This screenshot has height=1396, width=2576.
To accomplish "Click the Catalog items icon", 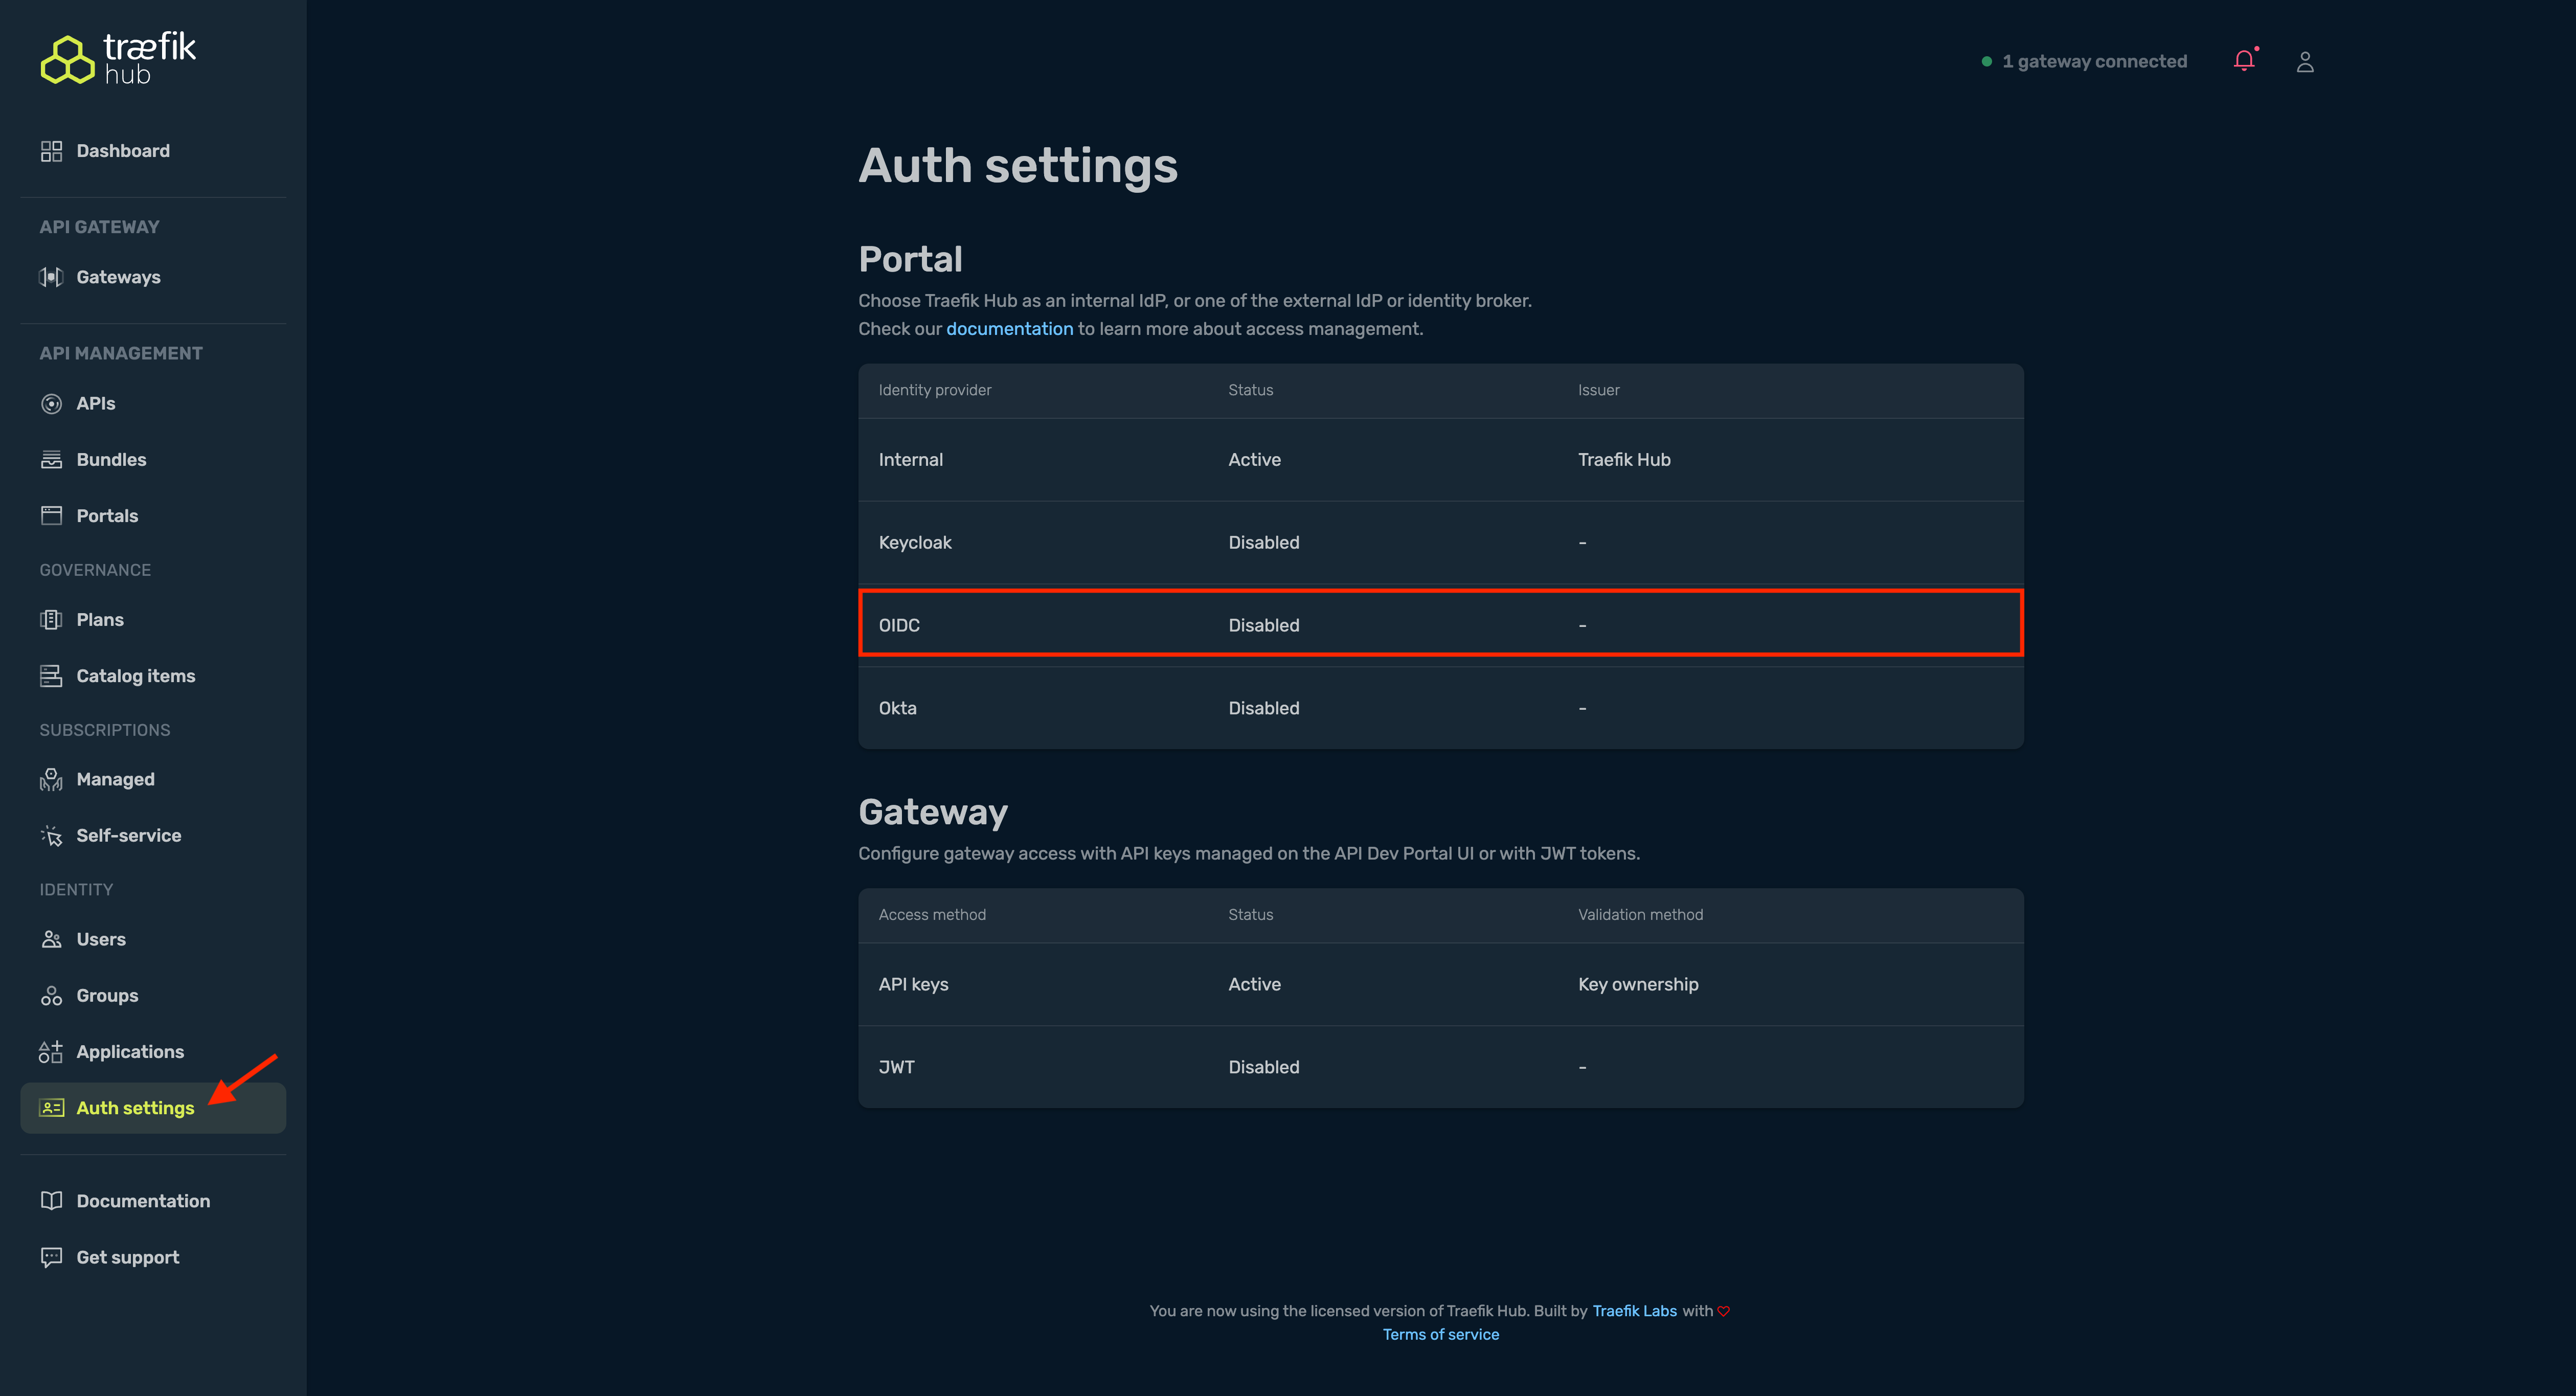I will [x=51, y=676].
